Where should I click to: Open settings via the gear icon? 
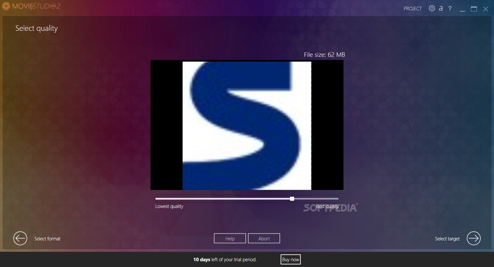pos(432,8)
